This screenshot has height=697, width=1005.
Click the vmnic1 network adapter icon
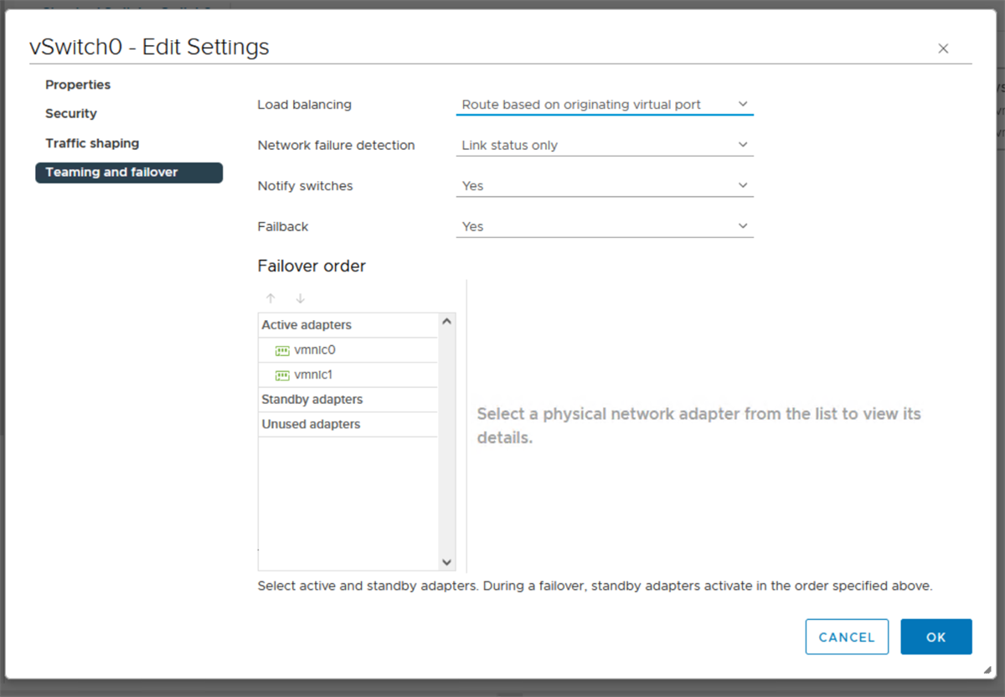click(x=282, y=376)
